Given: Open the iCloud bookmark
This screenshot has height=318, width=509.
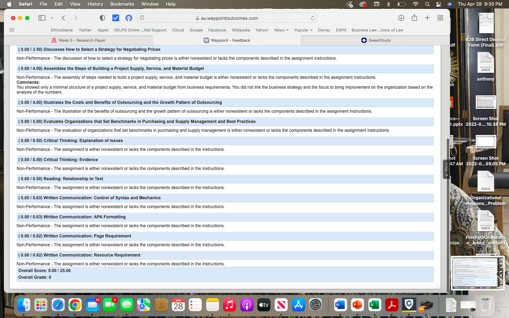Looking at the screenshot, I should point(178,30).
